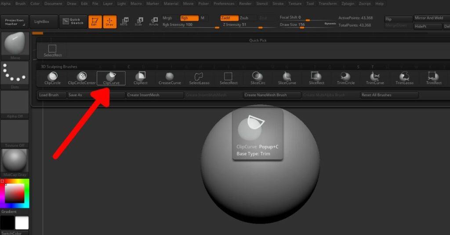Open the Zplugin menu
Image resolution: width=450 pixels, height=235 pixels.
pos(348,4)
